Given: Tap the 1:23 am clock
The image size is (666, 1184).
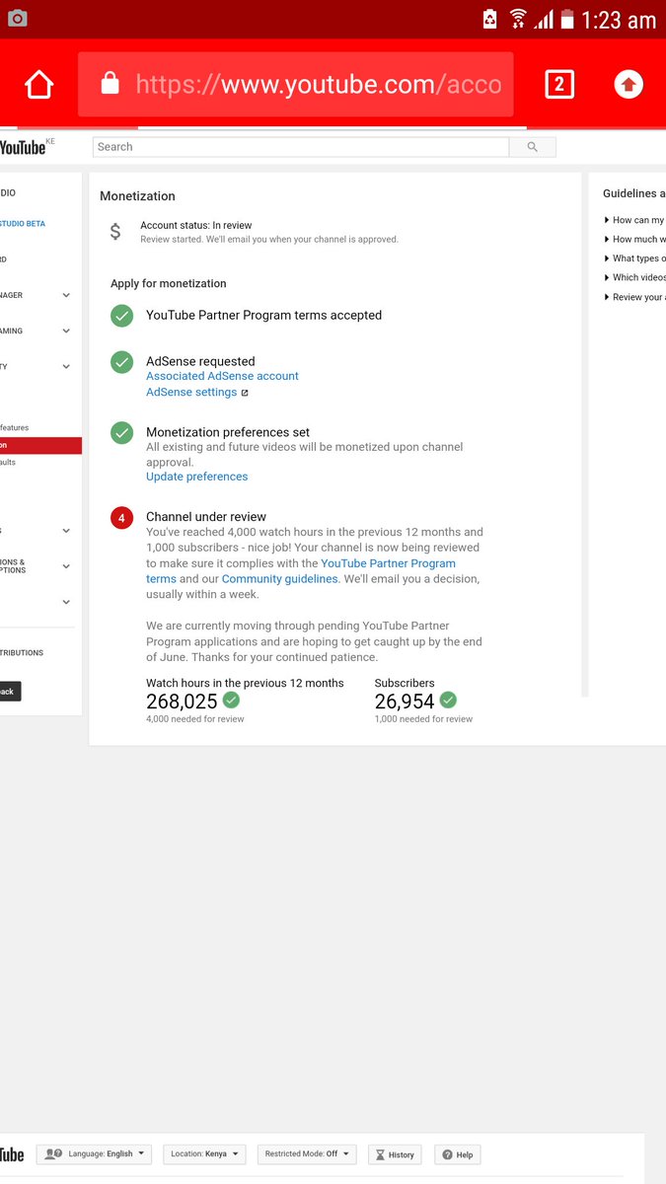Looking at the screenshot, I should pos(619,20).
